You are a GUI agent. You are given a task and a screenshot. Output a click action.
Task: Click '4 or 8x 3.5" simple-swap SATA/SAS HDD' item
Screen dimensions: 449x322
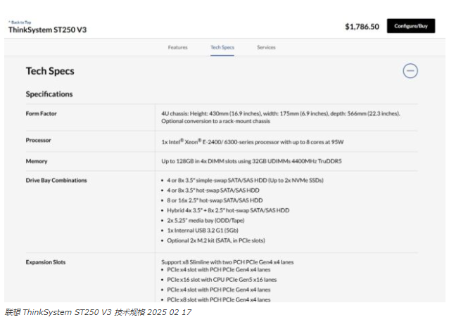tap(245, 181)
